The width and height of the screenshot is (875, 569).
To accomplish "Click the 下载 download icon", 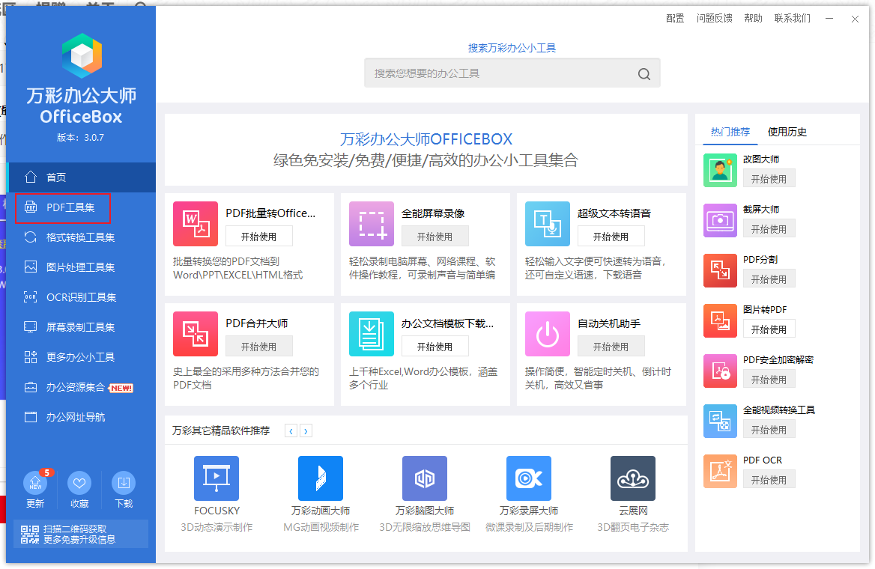I will [124, 483].
